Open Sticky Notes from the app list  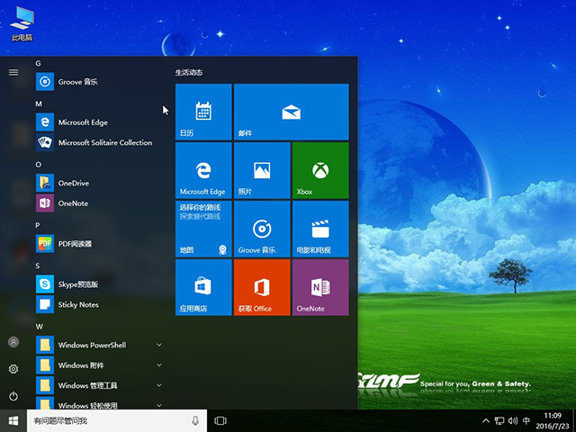77,304
